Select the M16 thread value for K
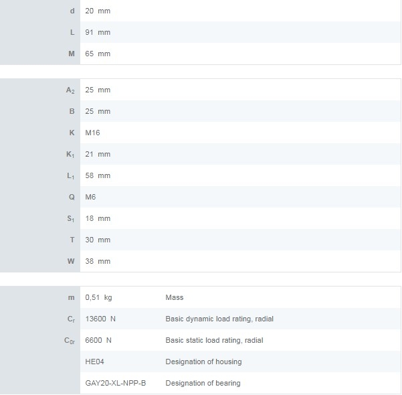Viewport: 402px width, 395px height. click(92, 133)
